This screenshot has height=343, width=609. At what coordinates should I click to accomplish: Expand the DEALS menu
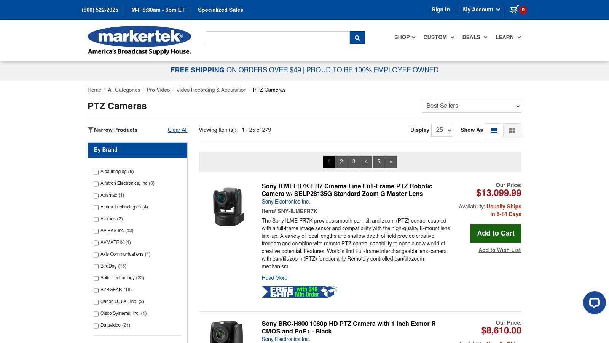point(475,37)
